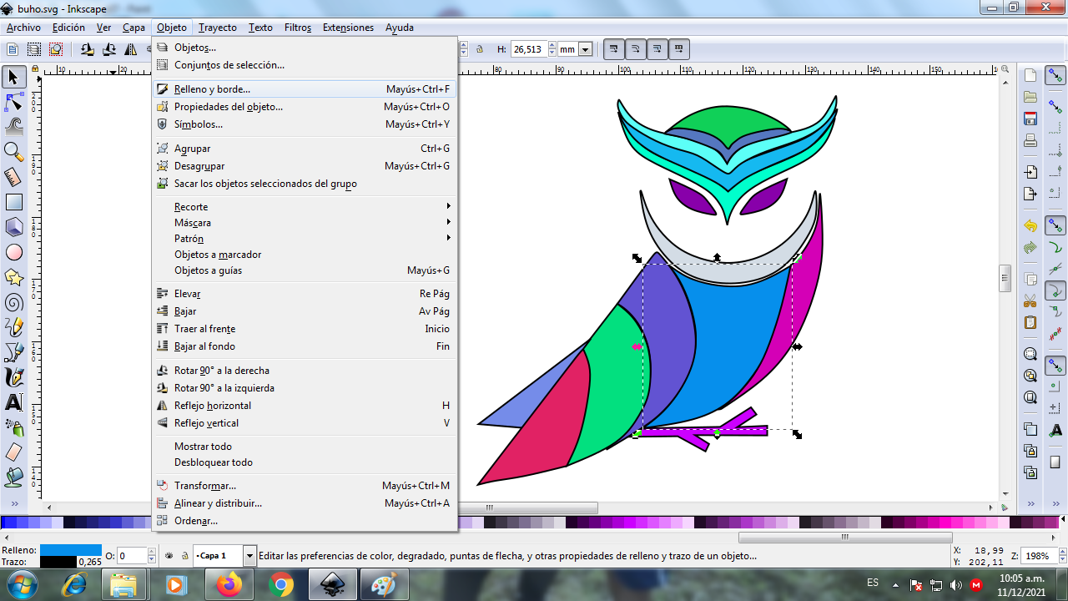Select the Calligraphy tool
This screenshot has width=1068, height=601.
pyautogui.click(x=13, y=377)
